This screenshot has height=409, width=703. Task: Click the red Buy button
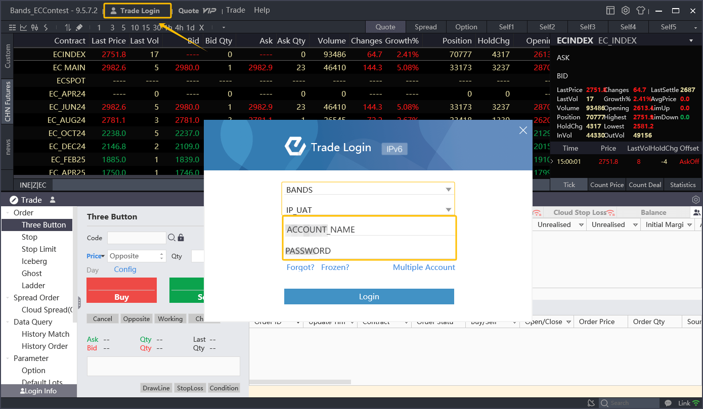tap(122, 290)
